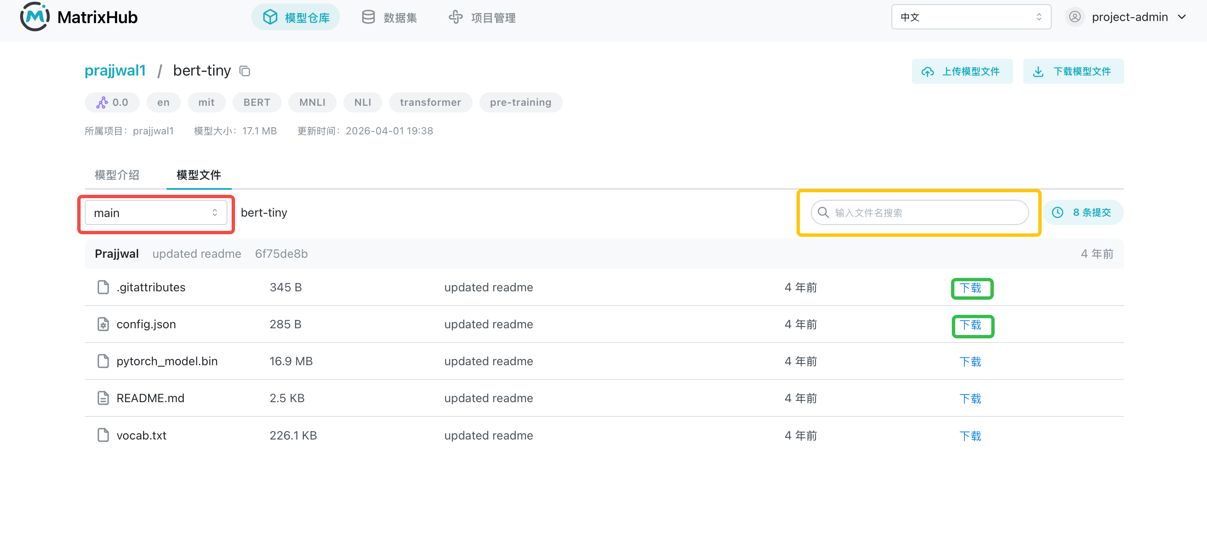This screenshot has width=1207, height=560.
Task: Expand the project-admin account menu
Action: point(1126,17)
